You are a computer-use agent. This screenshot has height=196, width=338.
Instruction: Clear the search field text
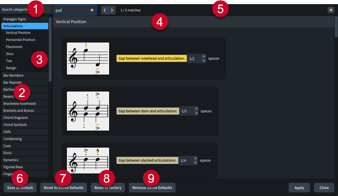pos(92,10)
